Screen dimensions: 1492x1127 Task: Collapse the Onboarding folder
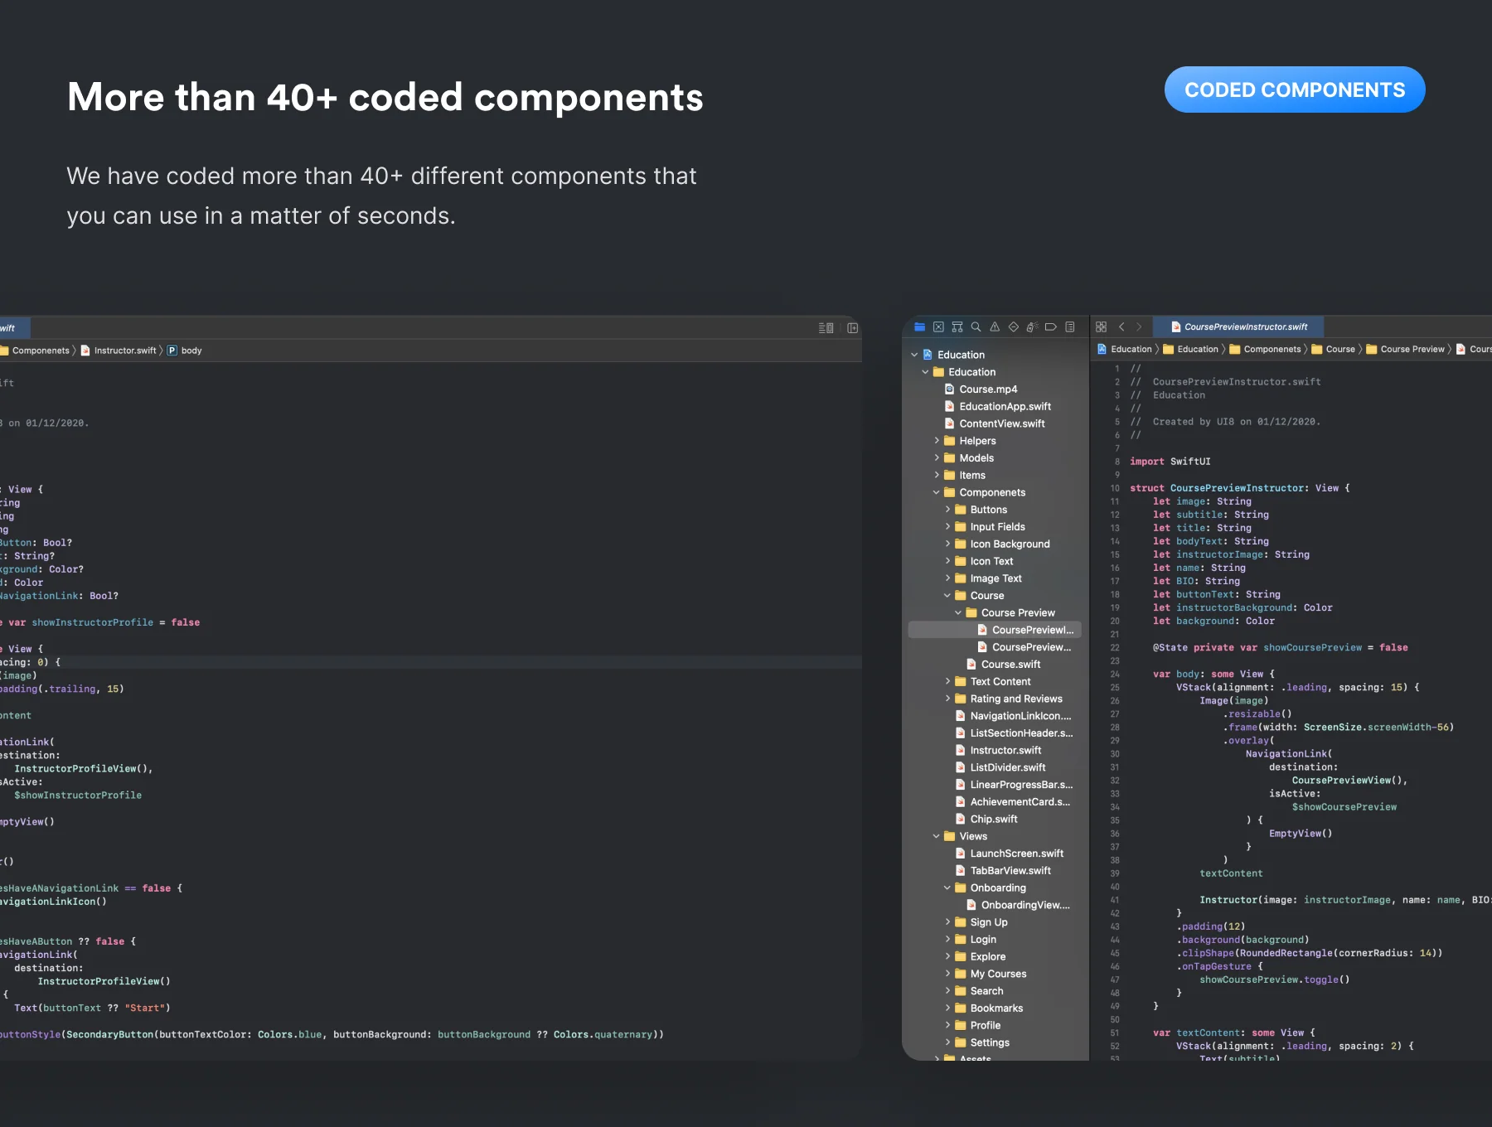click(947, 888)
